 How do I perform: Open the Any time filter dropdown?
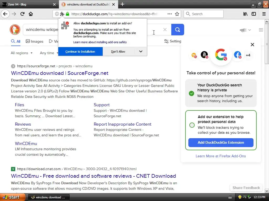(49, 53)
